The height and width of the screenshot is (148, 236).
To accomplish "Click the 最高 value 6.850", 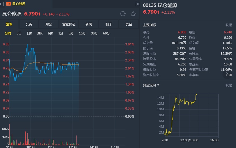I will [x=182, y=32].
